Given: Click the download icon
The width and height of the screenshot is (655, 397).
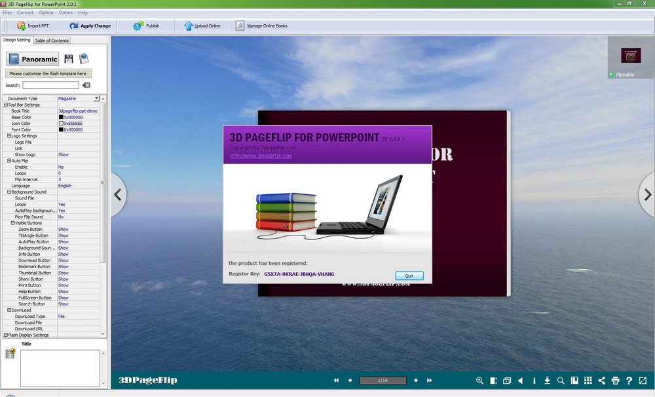Looking at the screenshot, I should click(x=547, y=380).
